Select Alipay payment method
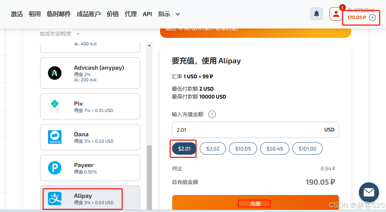 pyautogui.click(x=90, y=198)
